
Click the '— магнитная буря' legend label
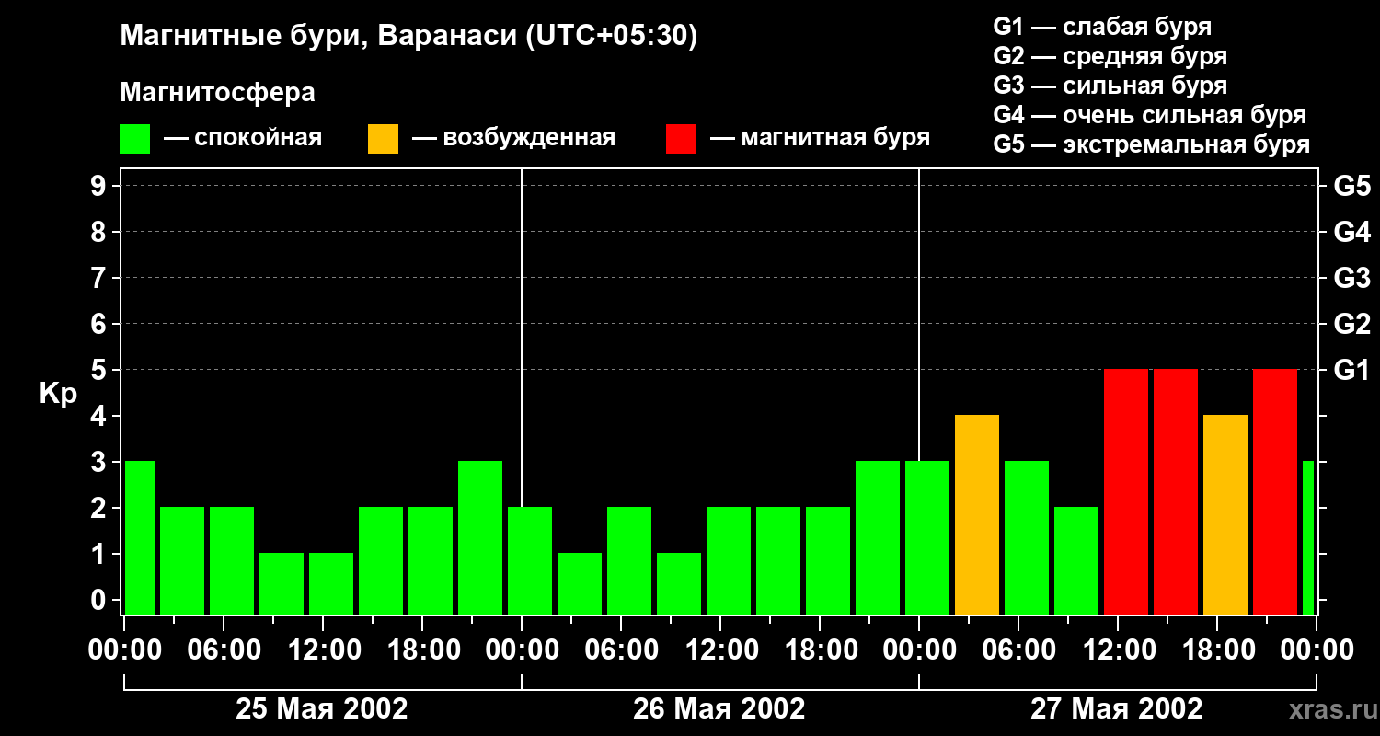(x=821, y=139)
